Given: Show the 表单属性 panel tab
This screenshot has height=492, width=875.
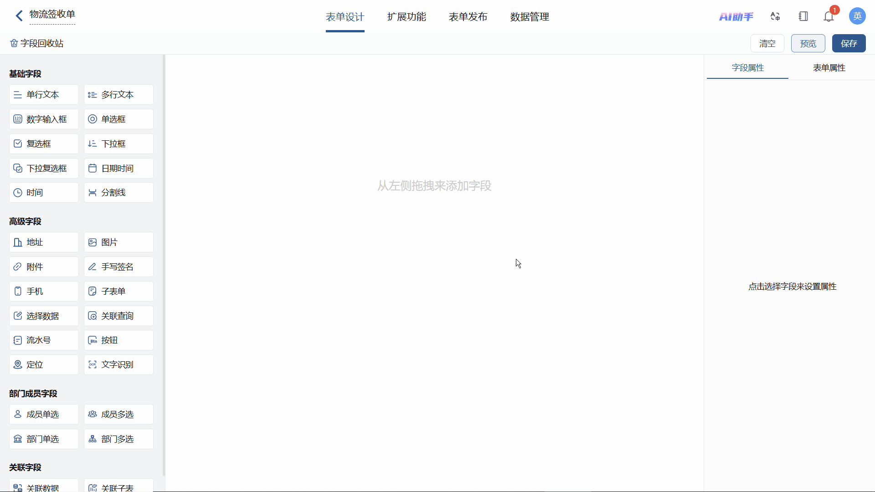Looking at the screenshot, I should pyautogui.click(x=829, y=68).
